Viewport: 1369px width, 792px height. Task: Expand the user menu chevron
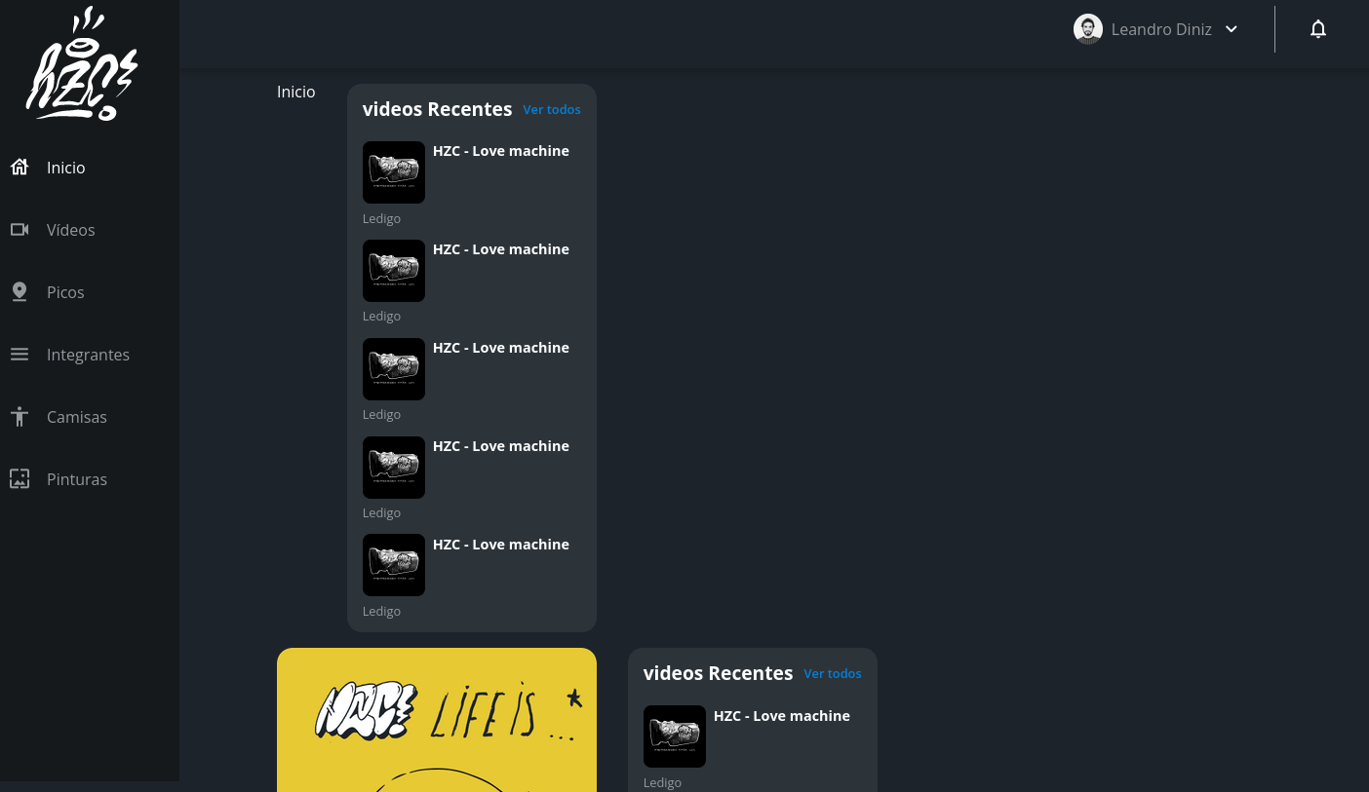1232,29
